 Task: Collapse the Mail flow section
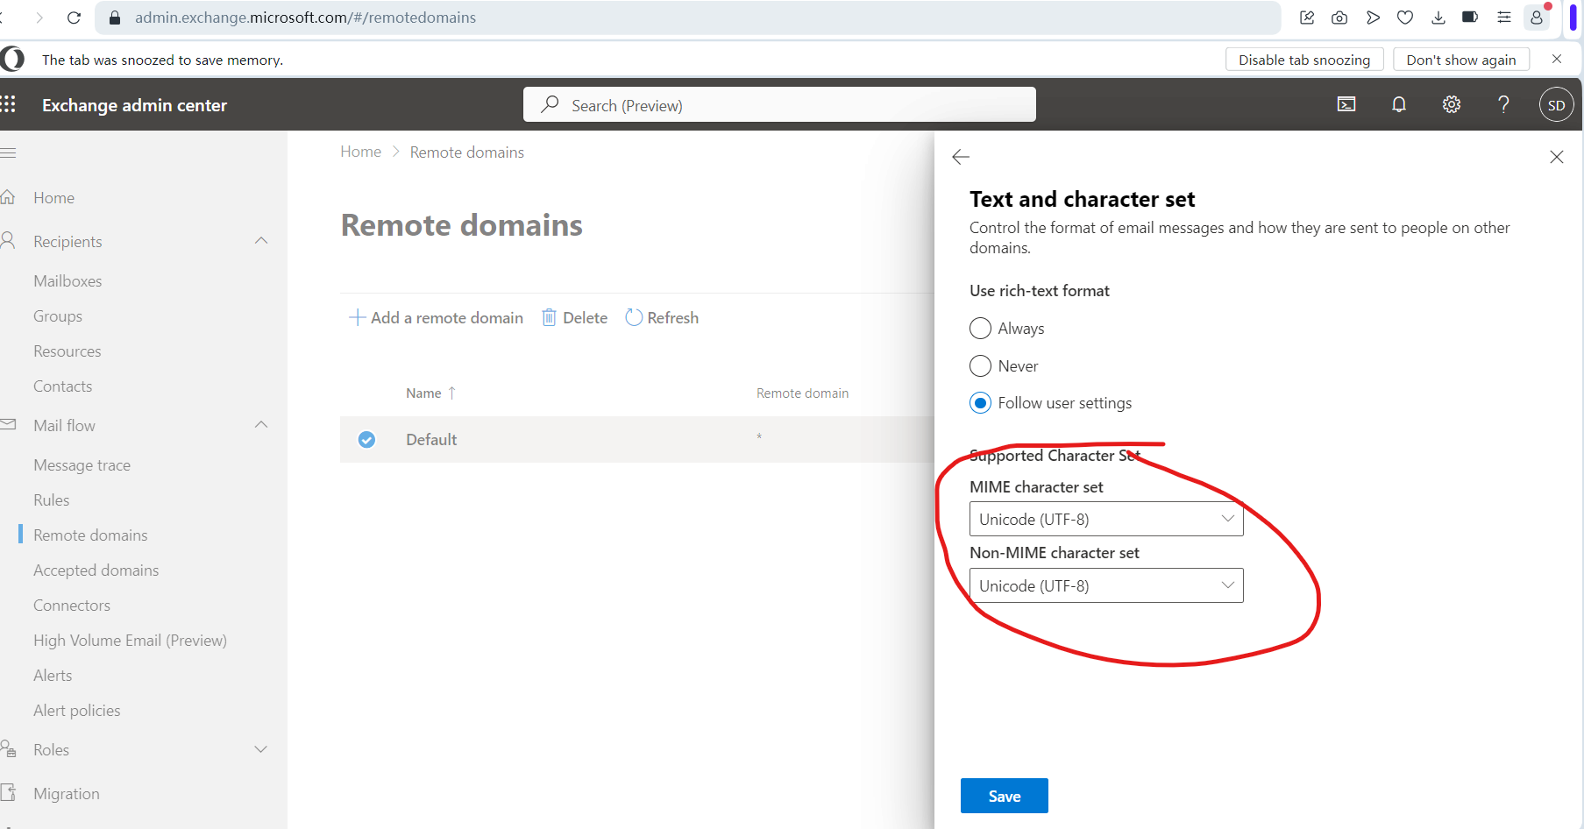click(260, 424)
